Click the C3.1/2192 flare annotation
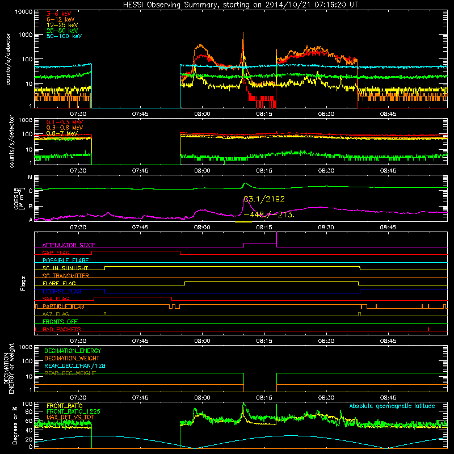This screenshot has width=454, height=454. point(264,199)
